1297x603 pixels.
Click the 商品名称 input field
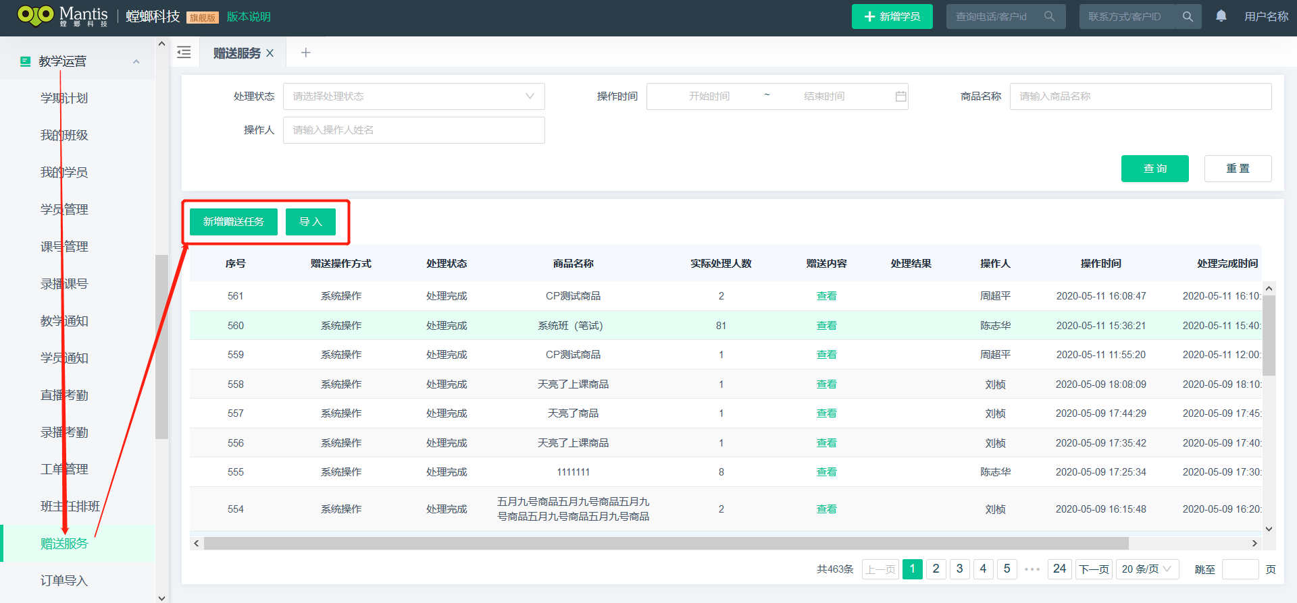tap(1140, 96)
